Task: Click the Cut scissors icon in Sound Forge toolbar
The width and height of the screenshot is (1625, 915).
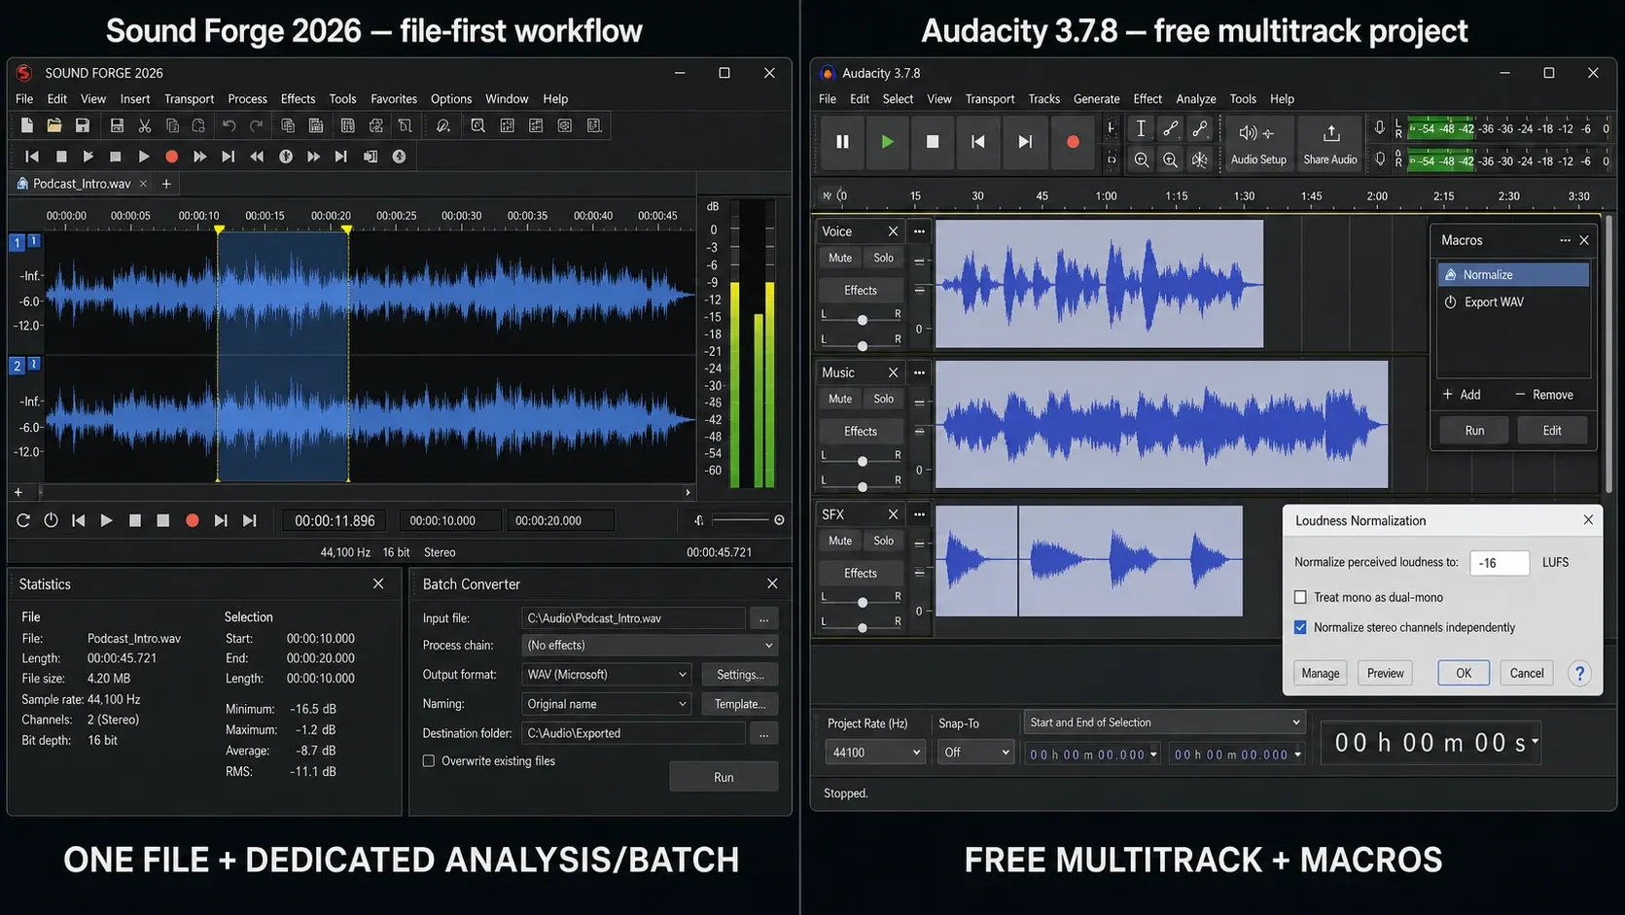Action: pos(145,125)
